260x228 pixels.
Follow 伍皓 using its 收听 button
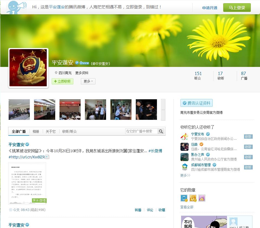[248, 147]
